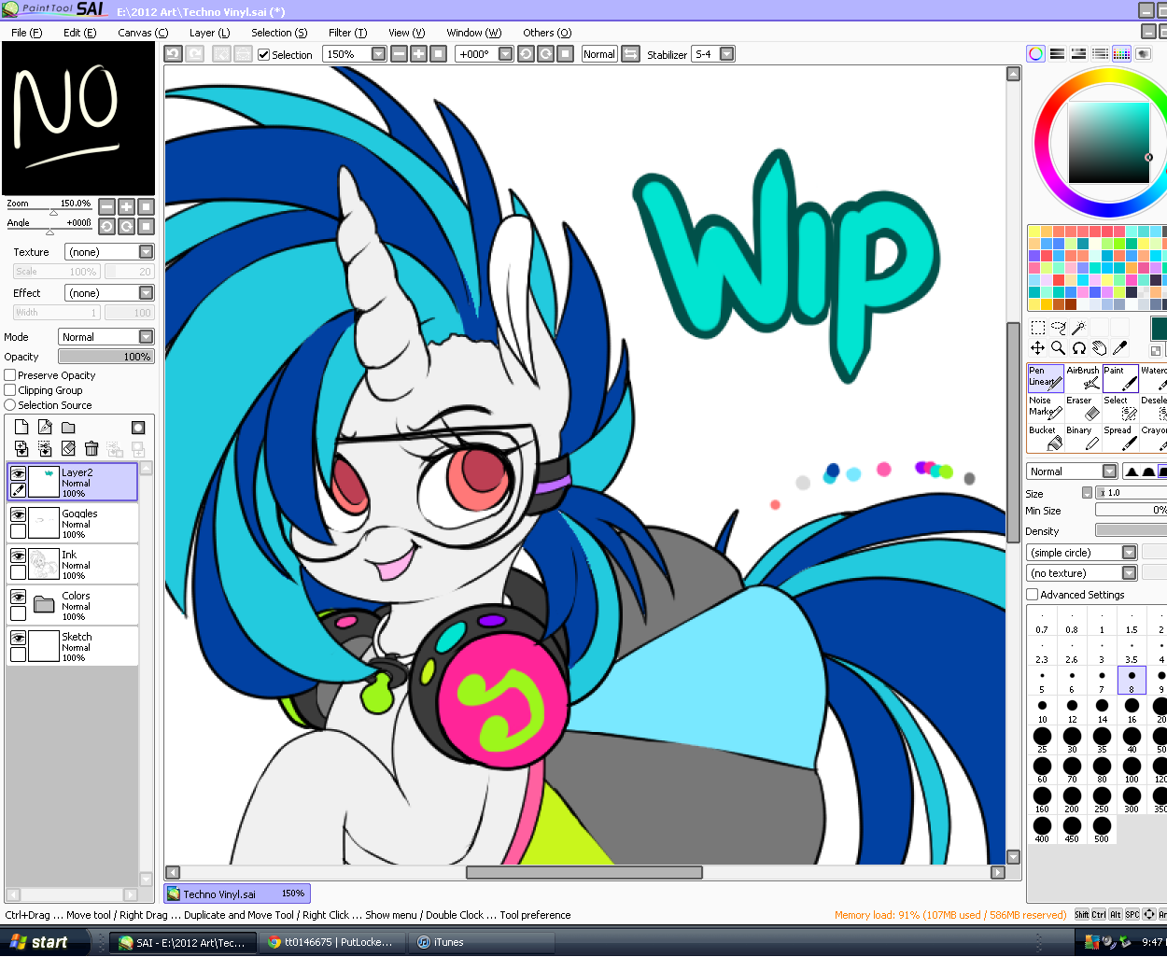1167x957 pixels.
Task: Choose the magic wand tool
Action: (x=1078, y=328)
